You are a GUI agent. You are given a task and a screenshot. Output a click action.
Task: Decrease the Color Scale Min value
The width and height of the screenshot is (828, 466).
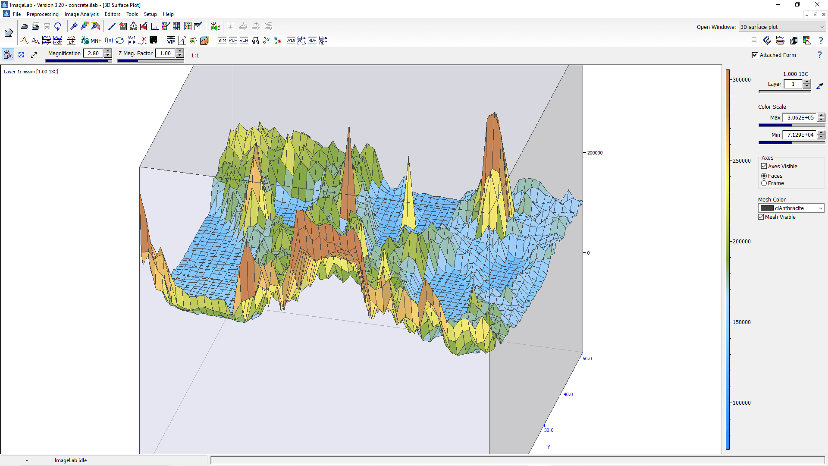click(821, 137)
